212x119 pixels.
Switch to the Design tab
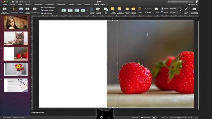pos(28,5)
